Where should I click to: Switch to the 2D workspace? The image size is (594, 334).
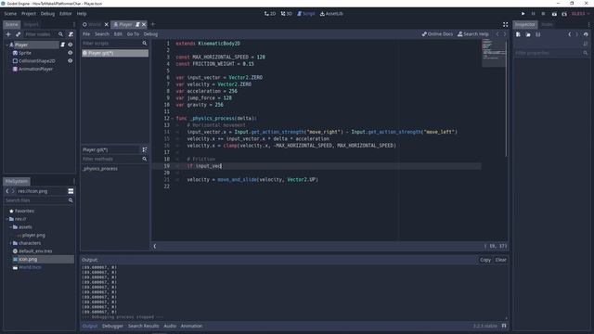tap(270, 14)
